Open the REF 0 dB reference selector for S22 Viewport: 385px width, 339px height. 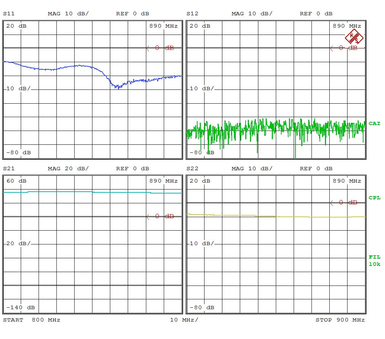click(315, 168)
